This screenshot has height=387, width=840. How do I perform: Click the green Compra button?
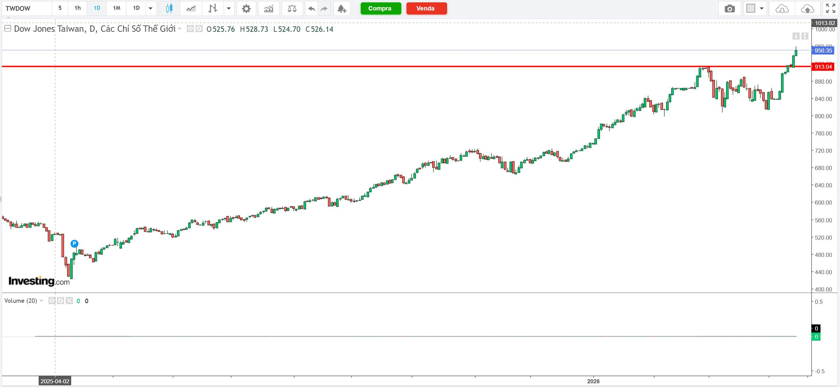[380, 8]
